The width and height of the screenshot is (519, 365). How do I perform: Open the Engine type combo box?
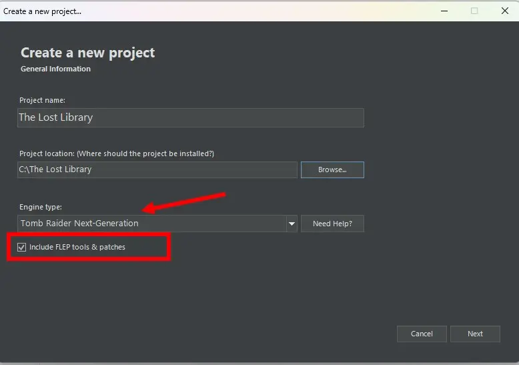[152, 224]
